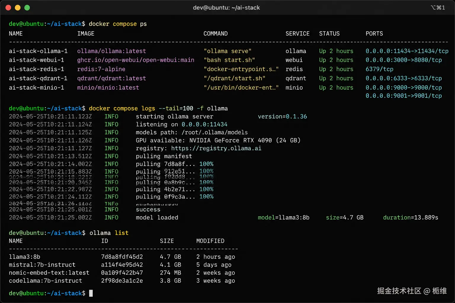Image resolution: width=455 pixels, height=303 pixels.
Task: Click the port mapping 0.0.0.0:9001->9001/tcp
Action: 404,96
